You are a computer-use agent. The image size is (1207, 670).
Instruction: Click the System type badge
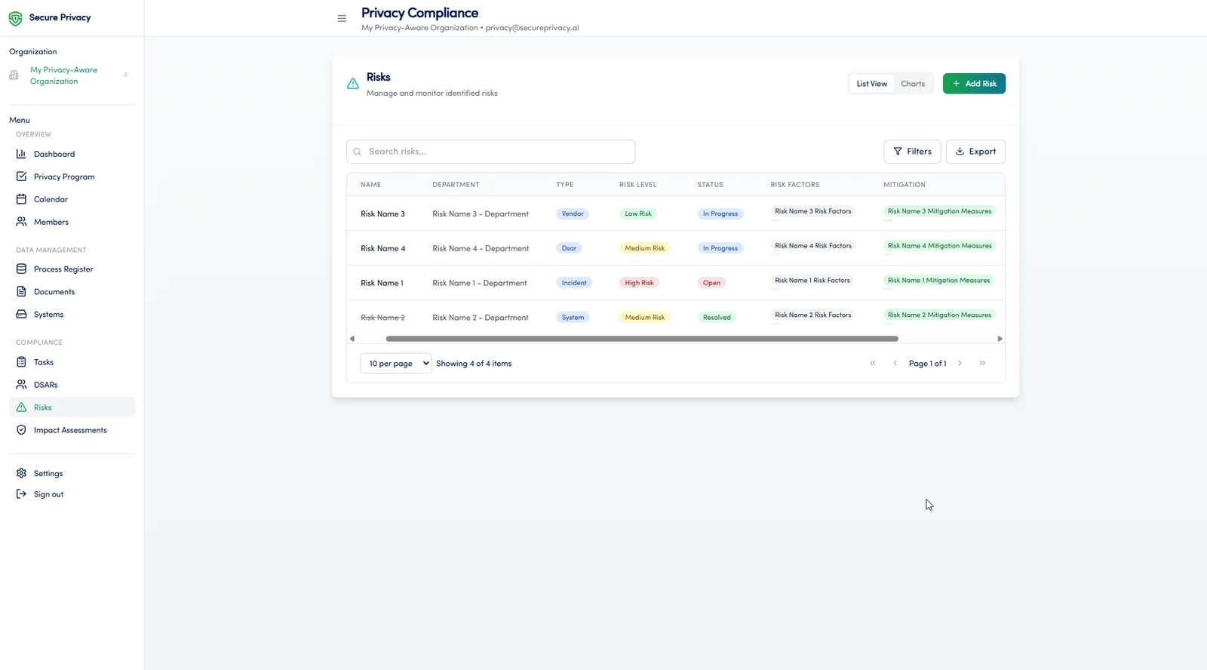(x=573, y=318)
